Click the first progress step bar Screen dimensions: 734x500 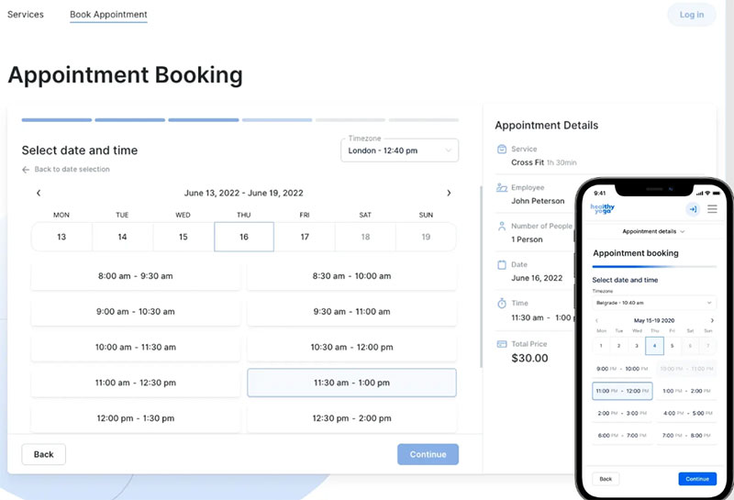click(57, 120)
